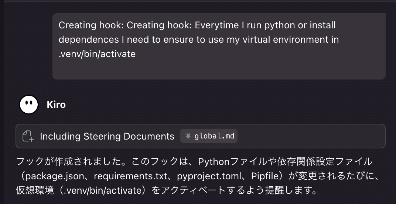Click the Kiro ghost avatar icon
Viewport: 396px width, 204px height.
point(29,105)
